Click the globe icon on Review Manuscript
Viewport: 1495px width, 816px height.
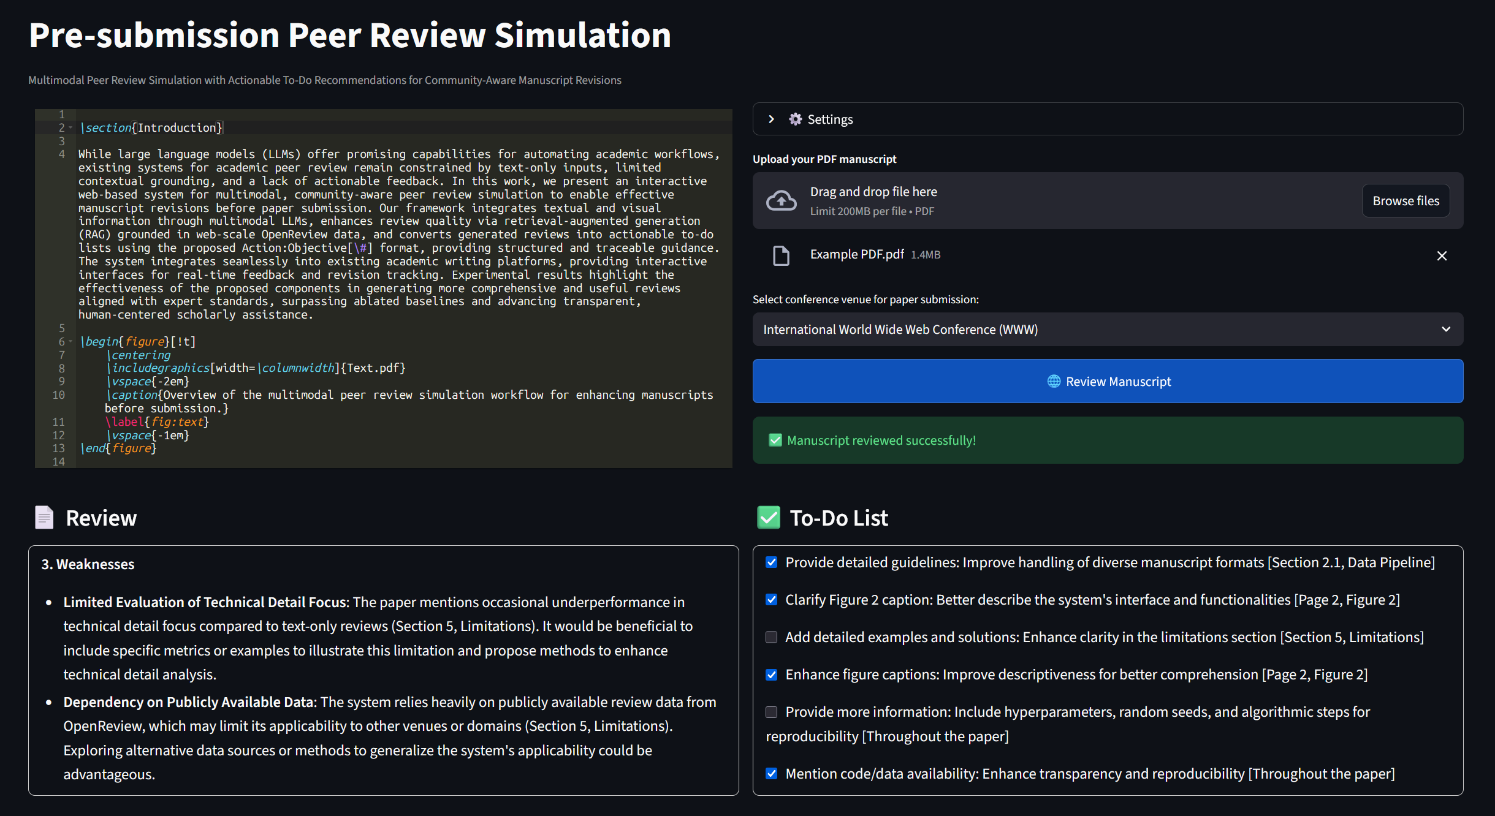(x=1054, y=382)
